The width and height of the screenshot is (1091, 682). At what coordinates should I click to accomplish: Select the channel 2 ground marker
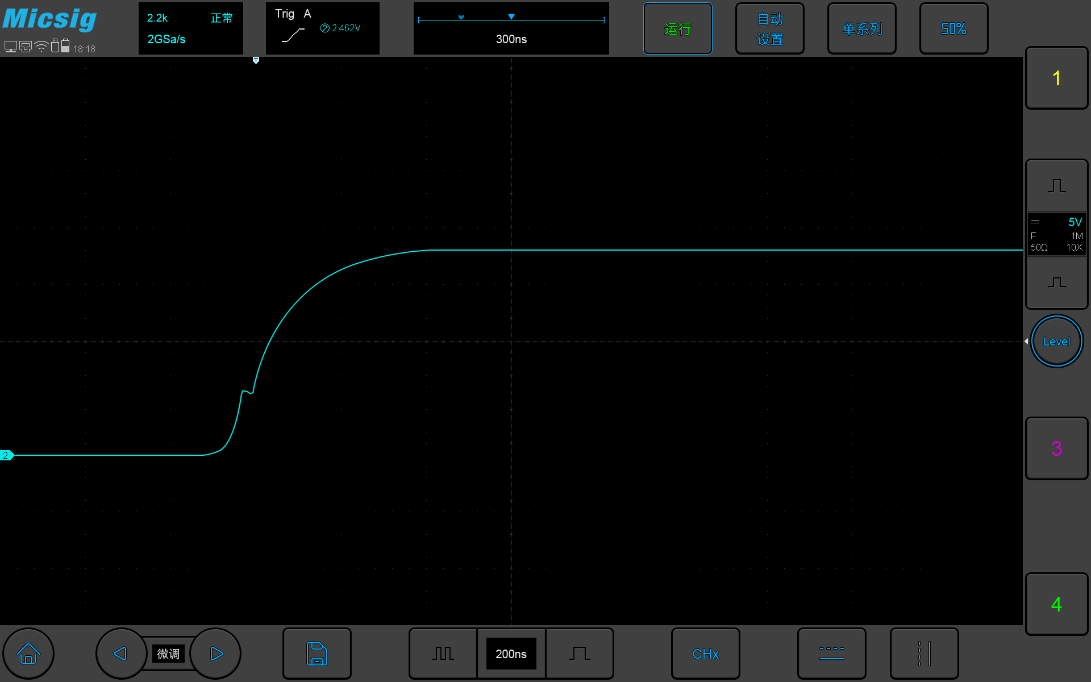[7, 455]
